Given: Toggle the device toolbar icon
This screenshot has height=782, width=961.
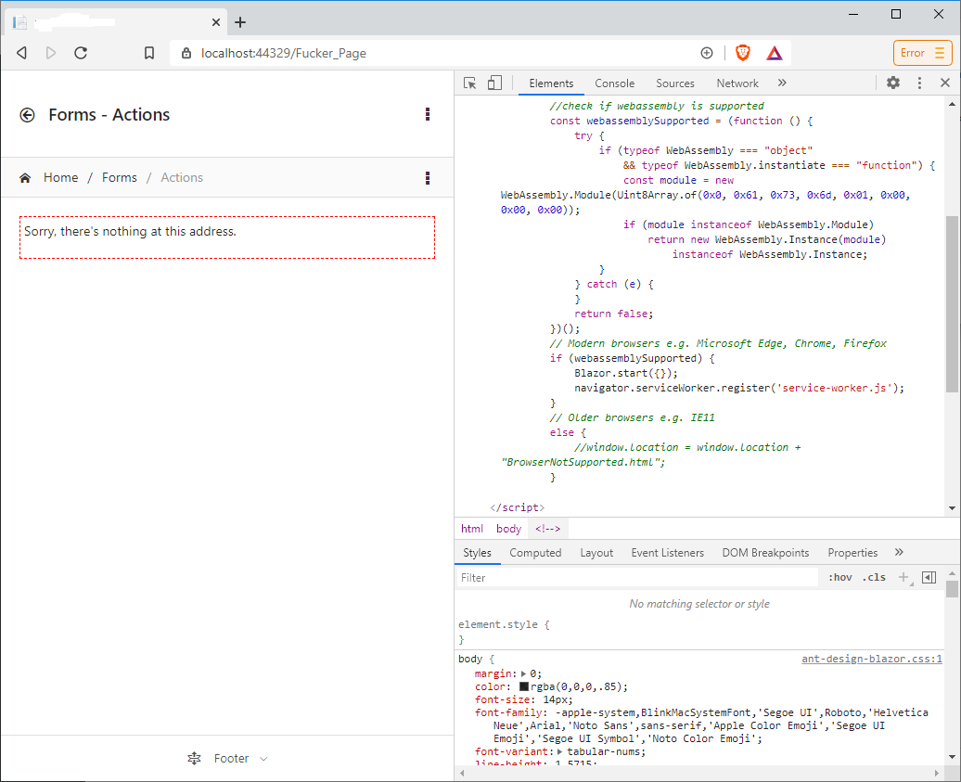Looking at the screenshot, I should coord(494,83).
